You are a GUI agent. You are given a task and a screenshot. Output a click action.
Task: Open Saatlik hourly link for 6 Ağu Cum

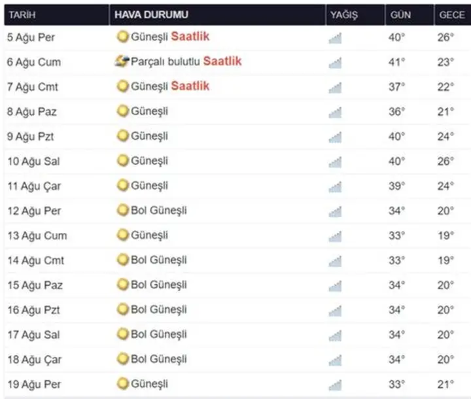click(222, 61)
